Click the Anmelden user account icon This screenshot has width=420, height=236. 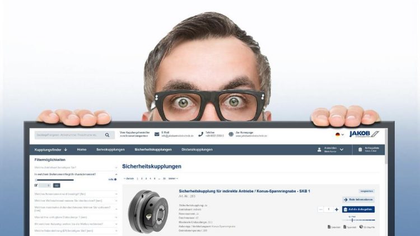[x=319, y=149]
